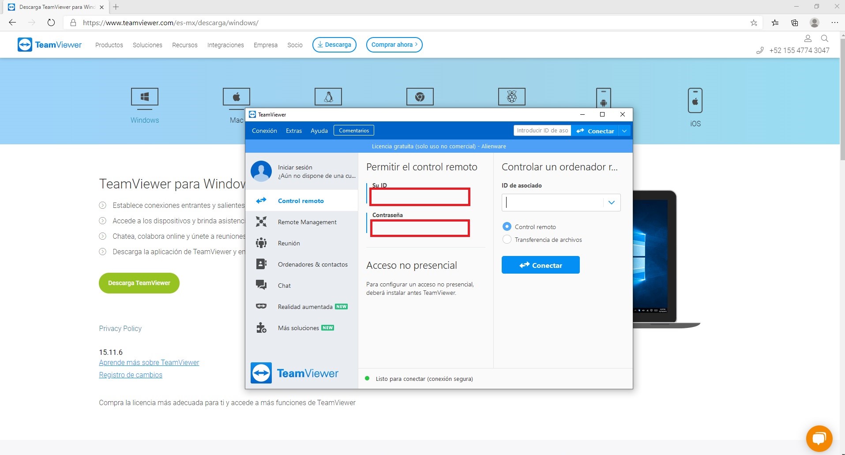The width and height of the screenshot is (845, 455).
Task: Open the Ayuda menu in TeamViewer app
Action: point(319,131)
